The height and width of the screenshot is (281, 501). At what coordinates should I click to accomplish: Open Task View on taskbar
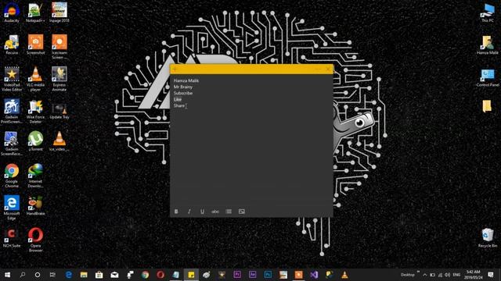pos(52,275)
